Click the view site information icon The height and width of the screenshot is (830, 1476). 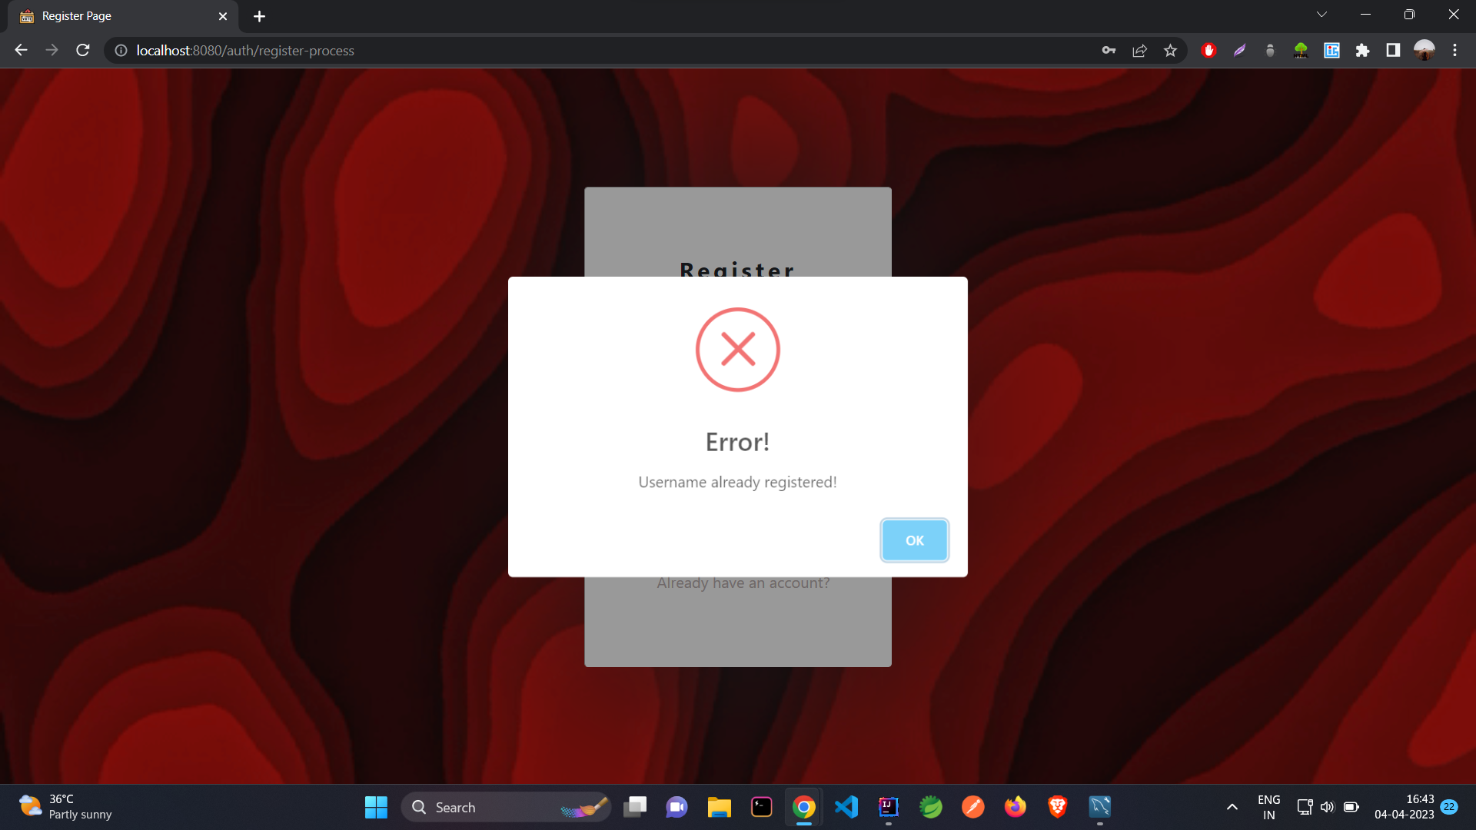click(x=121, y=50)
